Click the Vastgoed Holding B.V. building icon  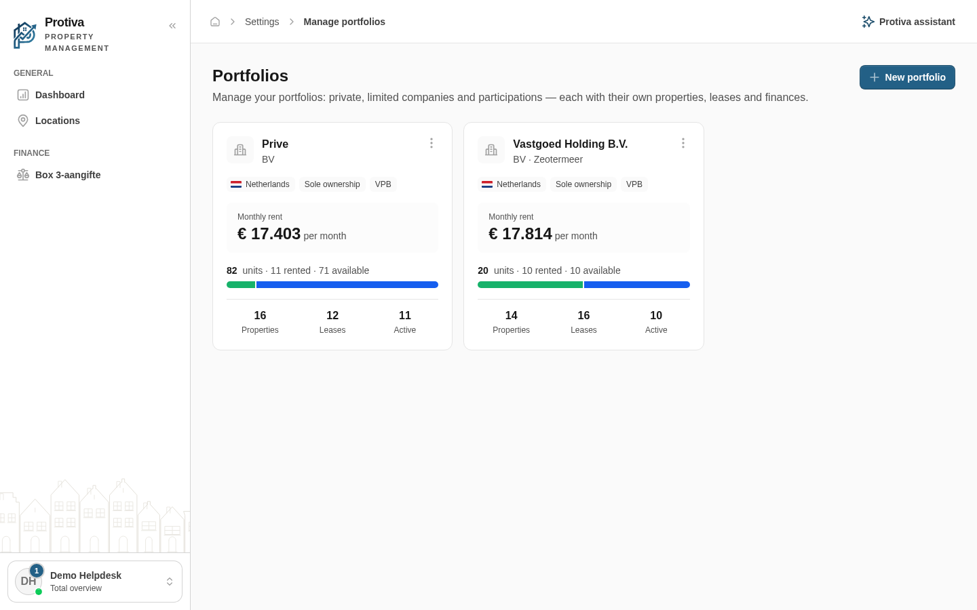pyautogui.click(x=491, y=150)
